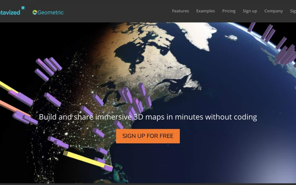
Task: Click the partially visible Sign in link
Action: (x=293, y=11)
